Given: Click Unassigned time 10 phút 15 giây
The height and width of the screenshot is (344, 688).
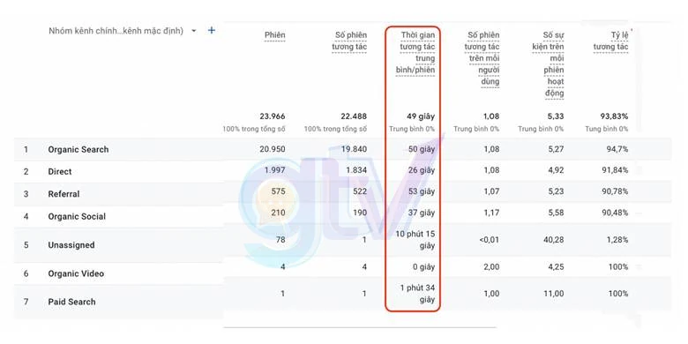Looking at the screenshot, I should click(415, 240).
